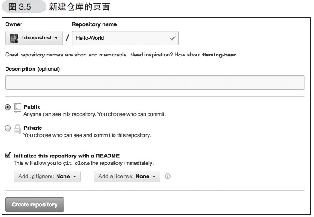The height and width of the screenshot is (217, 314).
Task: Click the green checkmark in the name field
Action: tap(172, 39)
